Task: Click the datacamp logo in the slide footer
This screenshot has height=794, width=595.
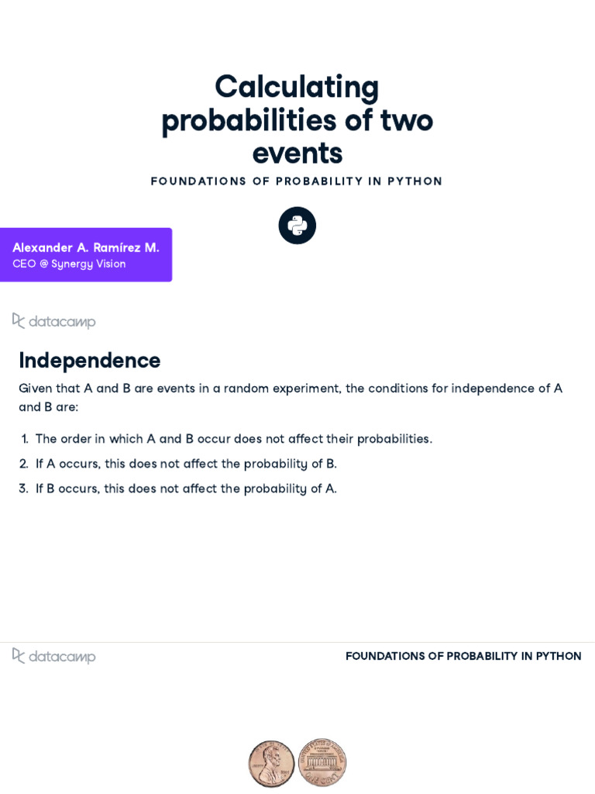Action: (x=54, y=656)
